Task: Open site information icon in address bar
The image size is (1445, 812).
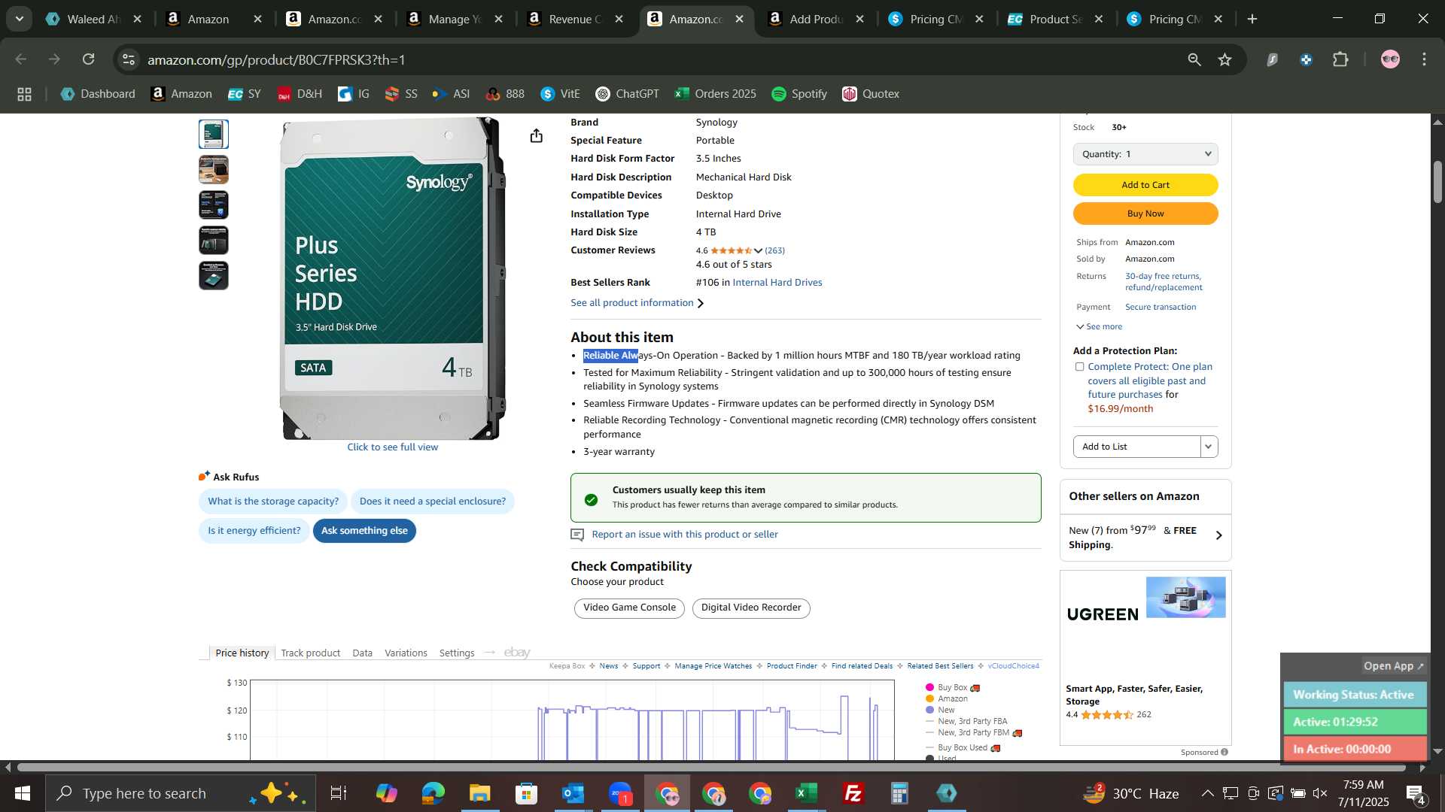Action: pos(129,59)
